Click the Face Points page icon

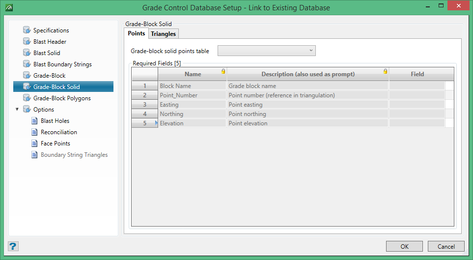pyautogui.click(x=34, y=144)
